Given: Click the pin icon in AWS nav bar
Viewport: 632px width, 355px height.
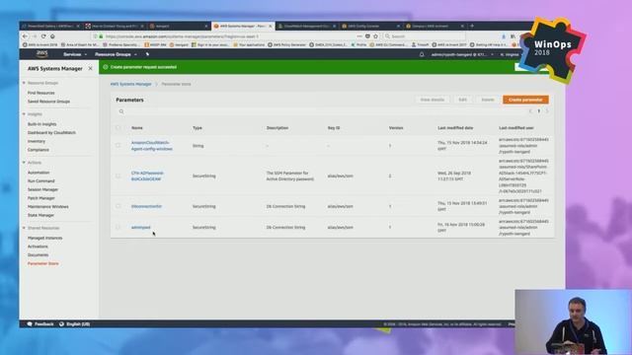Looking at the screenshot, I should [x=147, y=54].
